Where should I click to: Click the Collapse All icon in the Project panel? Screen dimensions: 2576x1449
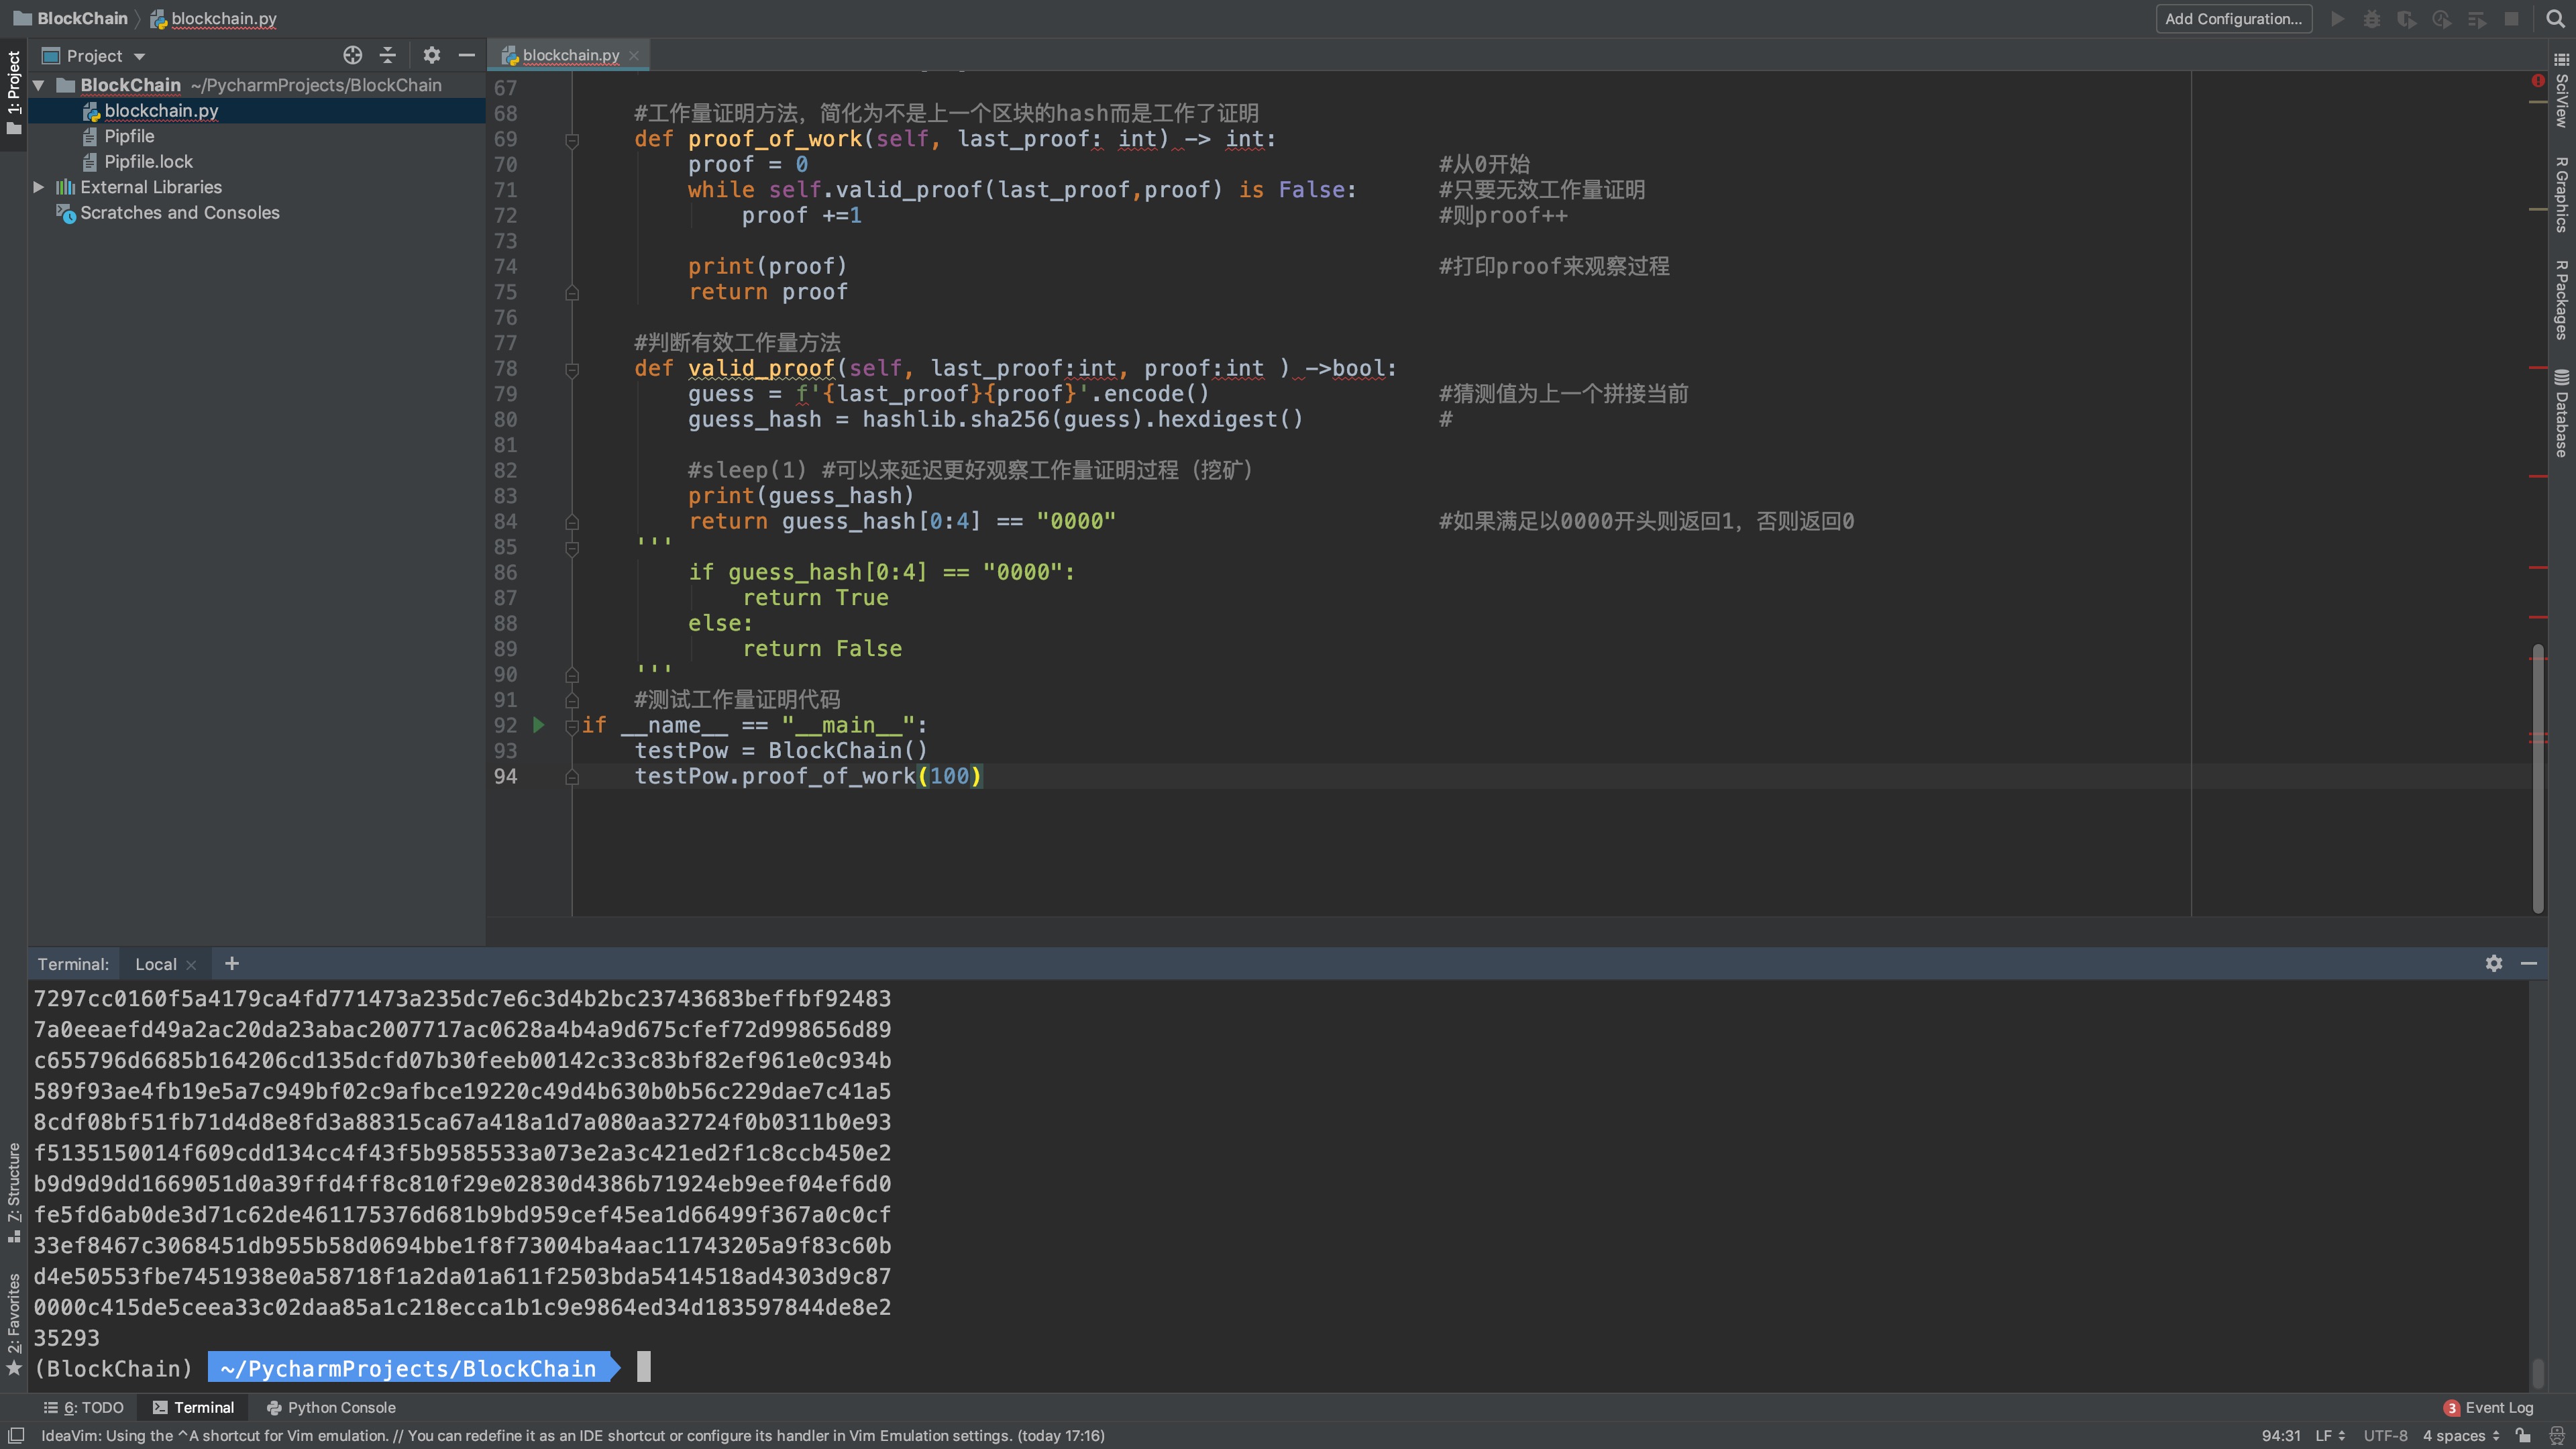click(x=388, y=55)
